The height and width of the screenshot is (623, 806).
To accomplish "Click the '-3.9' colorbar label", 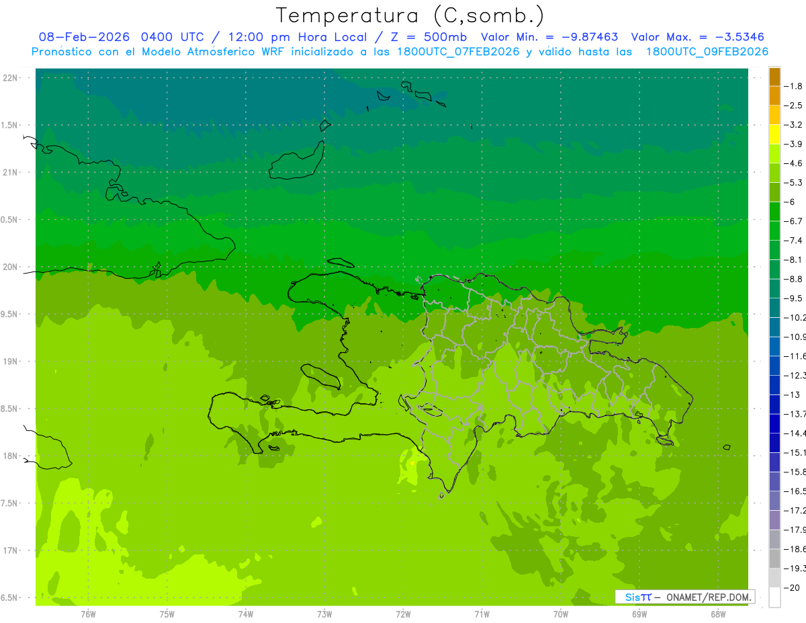I will pos(794,144).
